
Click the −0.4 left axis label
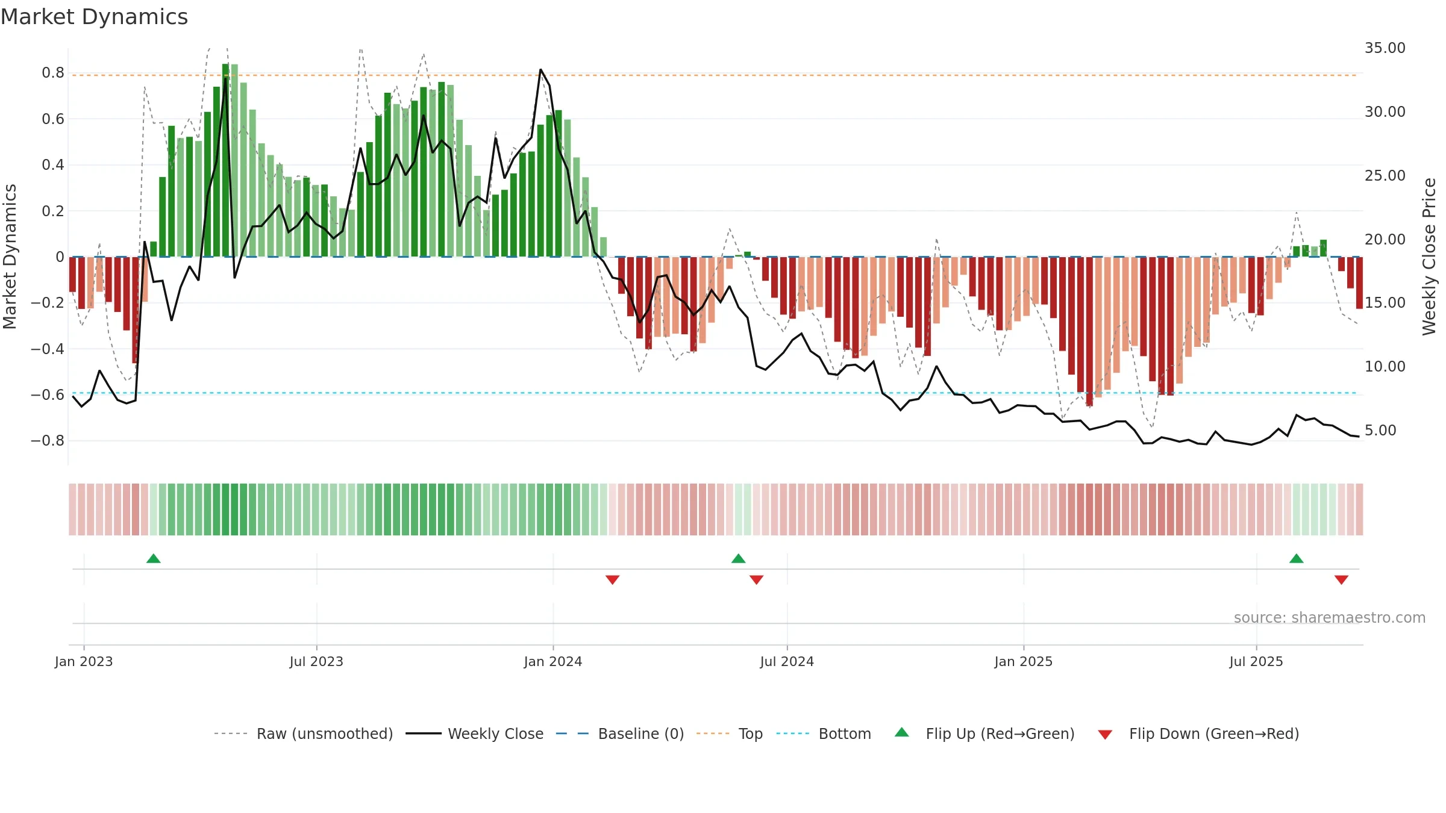coord(48,349)
